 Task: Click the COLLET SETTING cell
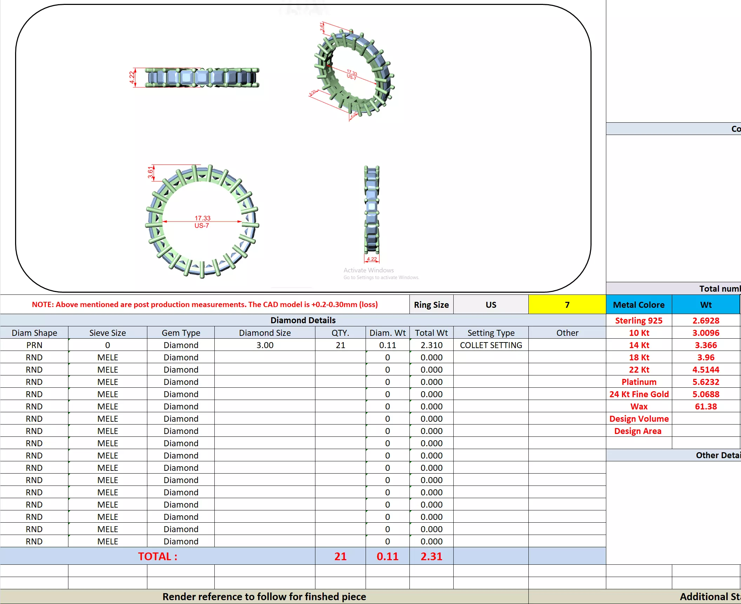pyautogui.click(x=490, y=345)
